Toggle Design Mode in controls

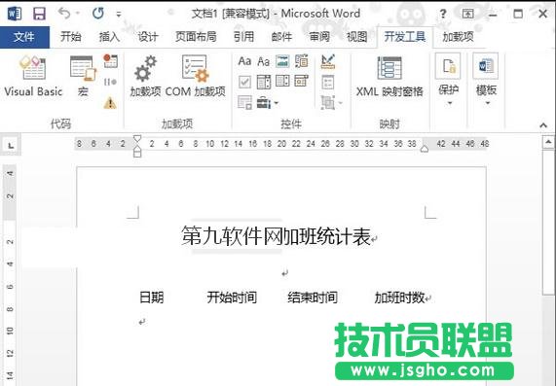pyautogui.click(x=328, y=61)
